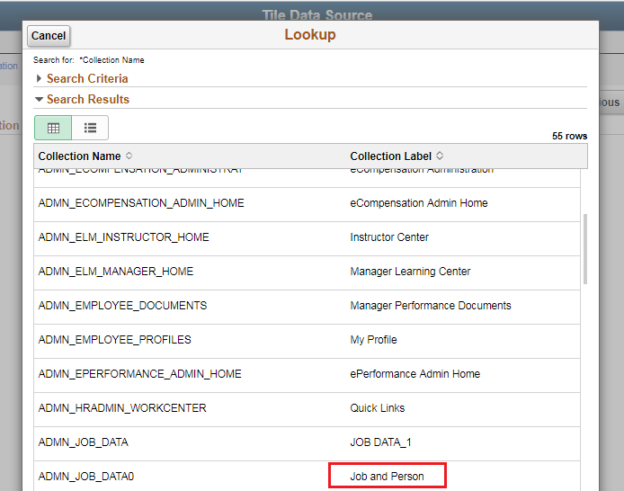The height and width of the screenshot is (491, 624).
Task: Choose ADMN_JOB_DATA collection name
Action: pos(83,442)
